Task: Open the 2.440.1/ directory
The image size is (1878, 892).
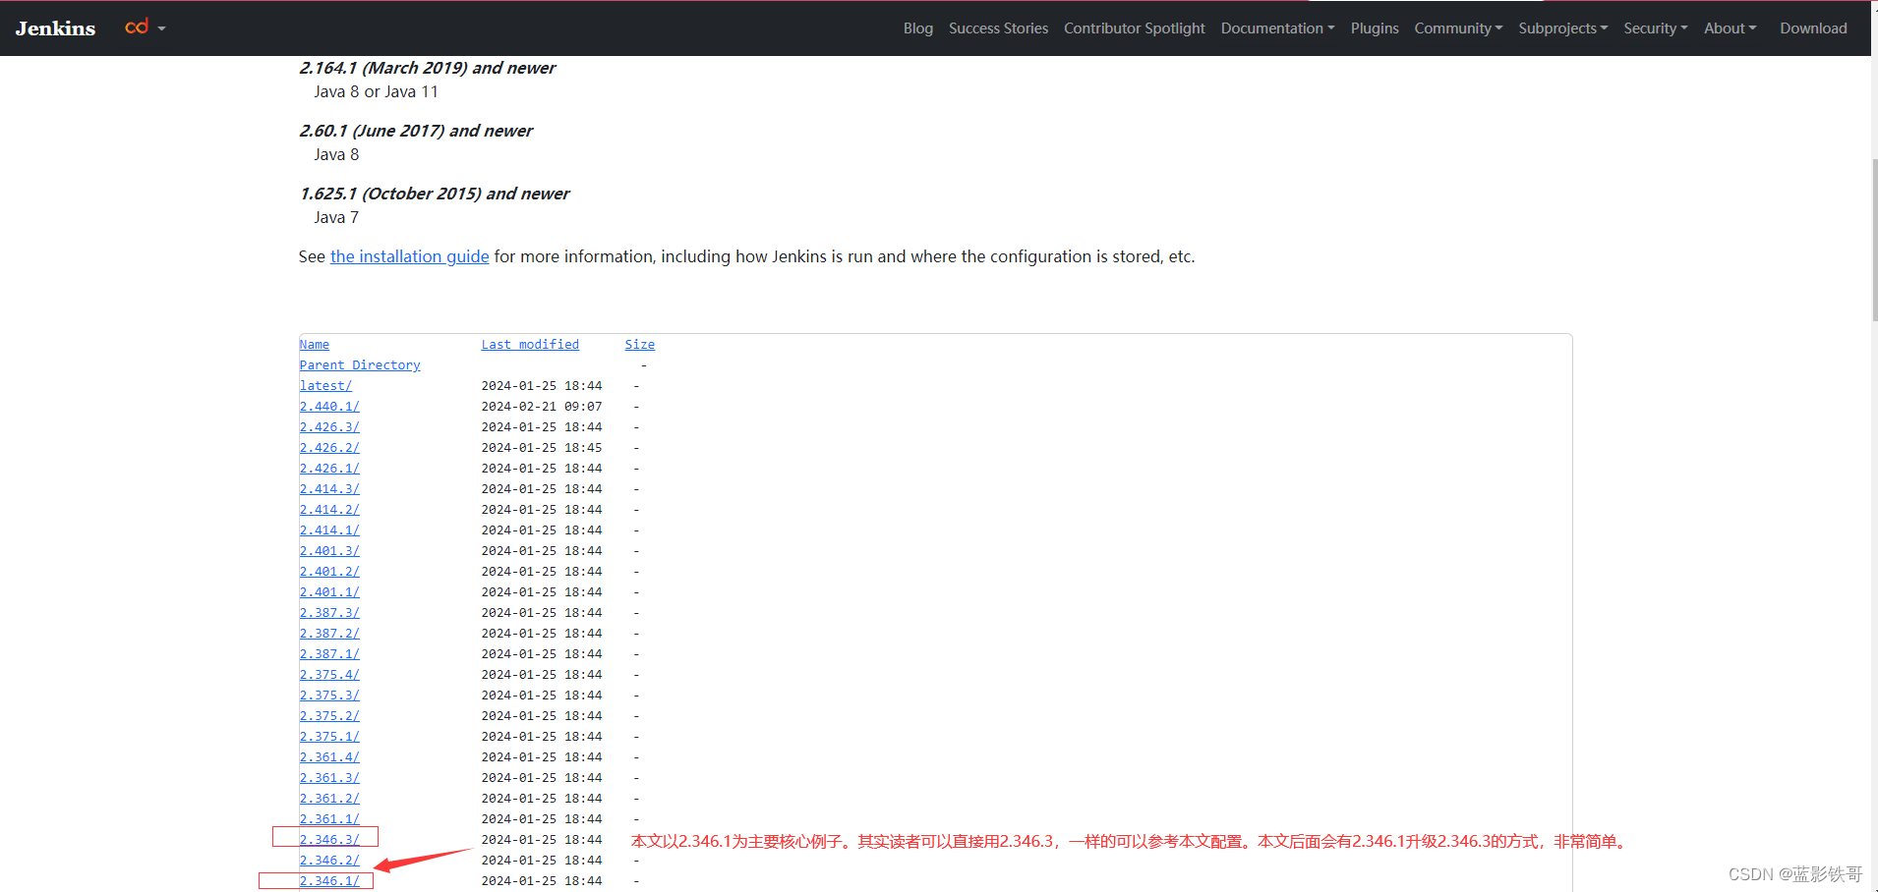Action: pos(329,407)
